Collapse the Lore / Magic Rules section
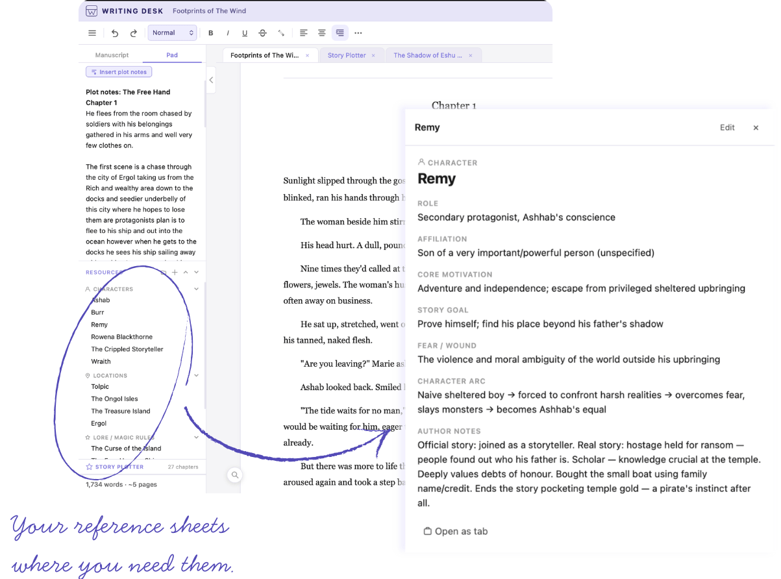Image resolution: width=781 pixels, height=579 pixels. pyautogui.click(x=197, y=437)
